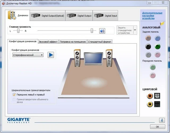The image size is (170, 133).
Task: Open the Стандартный формат tab
Action: pyautogui.click(x=100, y=42)
